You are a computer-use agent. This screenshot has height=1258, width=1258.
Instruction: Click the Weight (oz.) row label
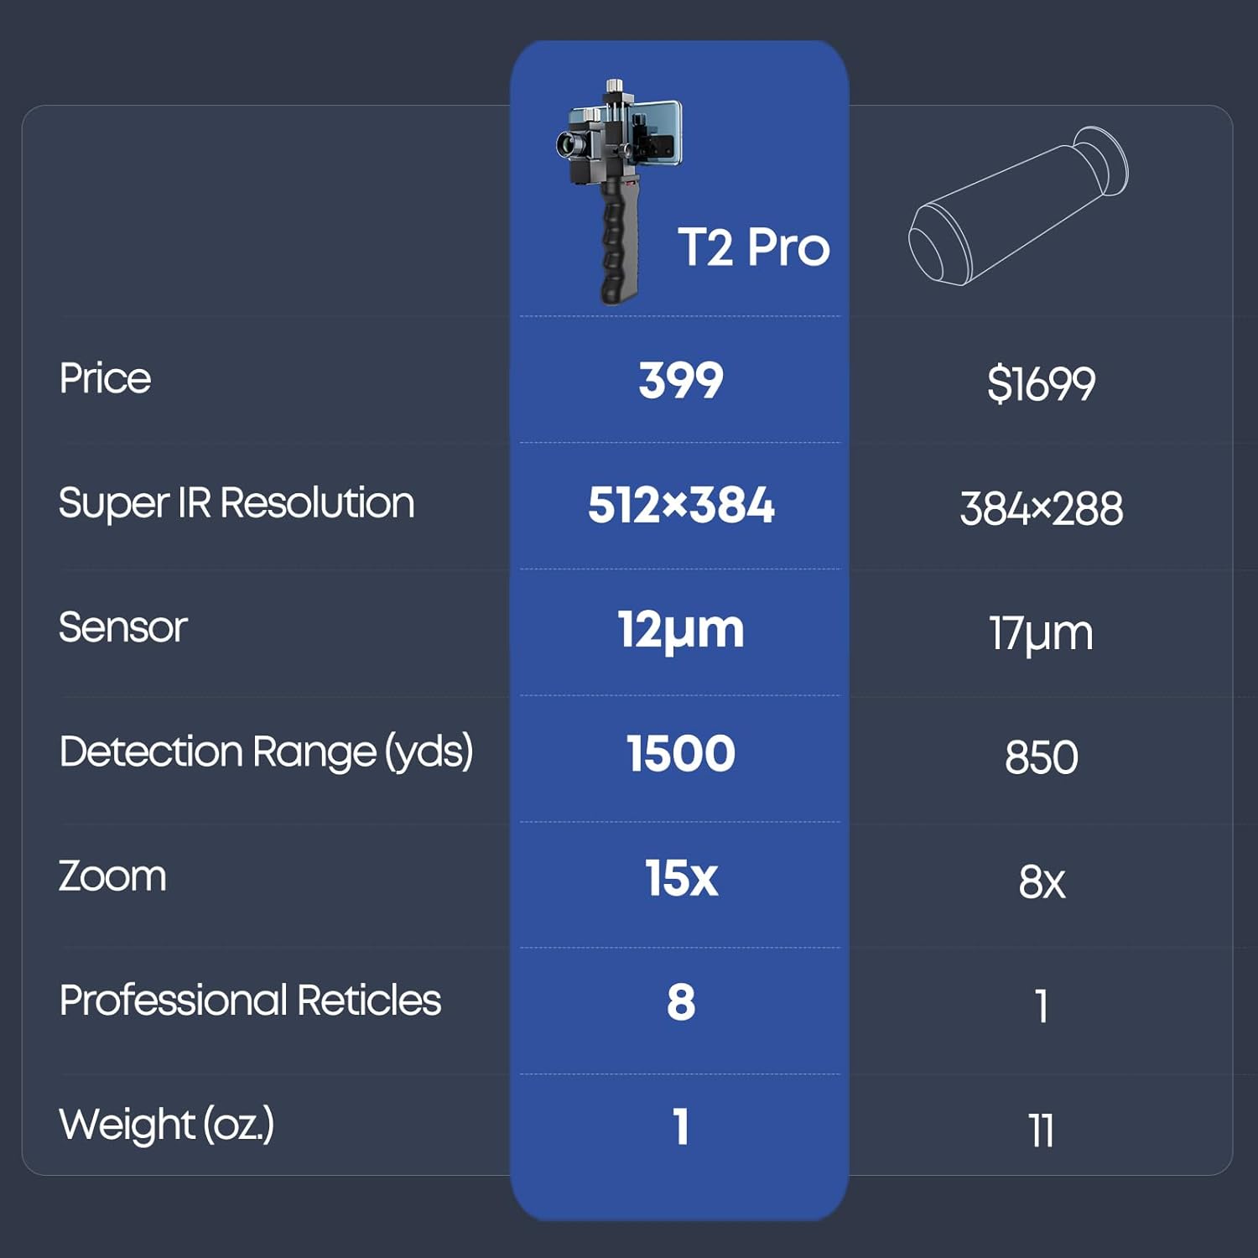coord(166,1125)
